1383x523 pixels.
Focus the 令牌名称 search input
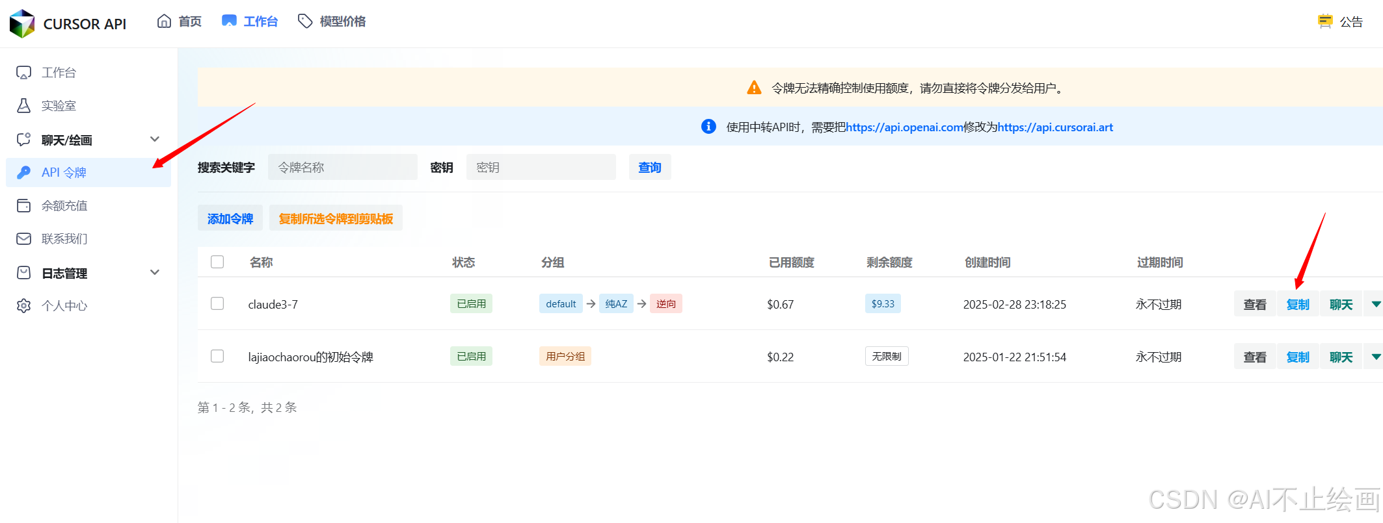[x=343, y=167]
